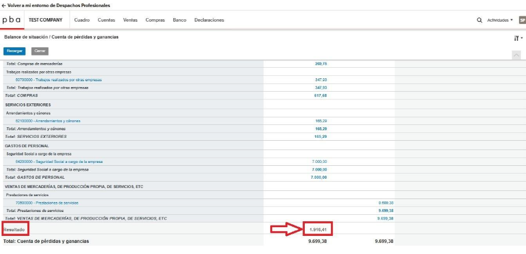
Task: Open account 70500000 Prestaciones de servicios
Action: click(x=47, y=203)
